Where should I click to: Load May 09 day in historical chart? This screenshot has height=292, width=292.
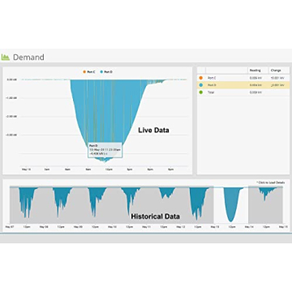click(x=95, y=205)
